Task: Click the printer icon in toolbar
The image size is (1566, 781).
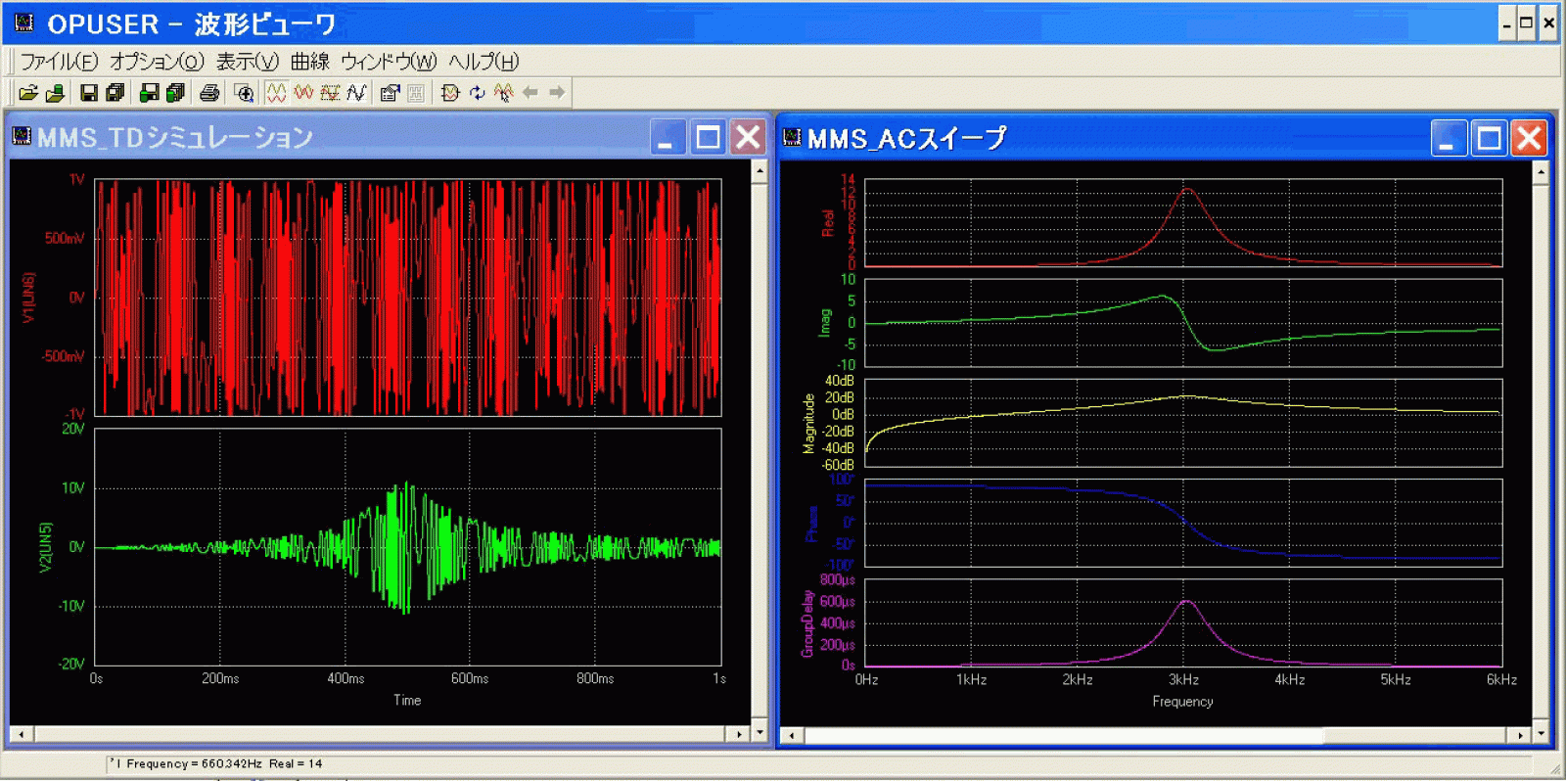Action: click(209, 93)
